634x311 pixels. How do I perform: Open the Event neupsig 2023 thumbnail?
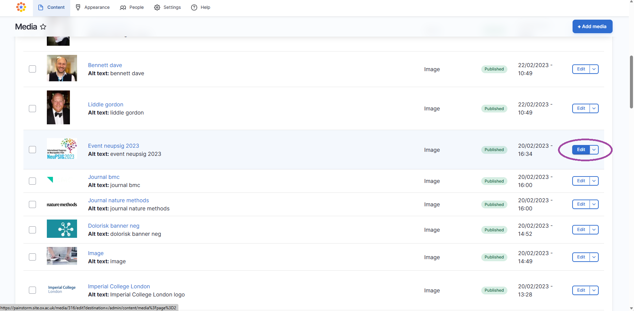[62, 149]
